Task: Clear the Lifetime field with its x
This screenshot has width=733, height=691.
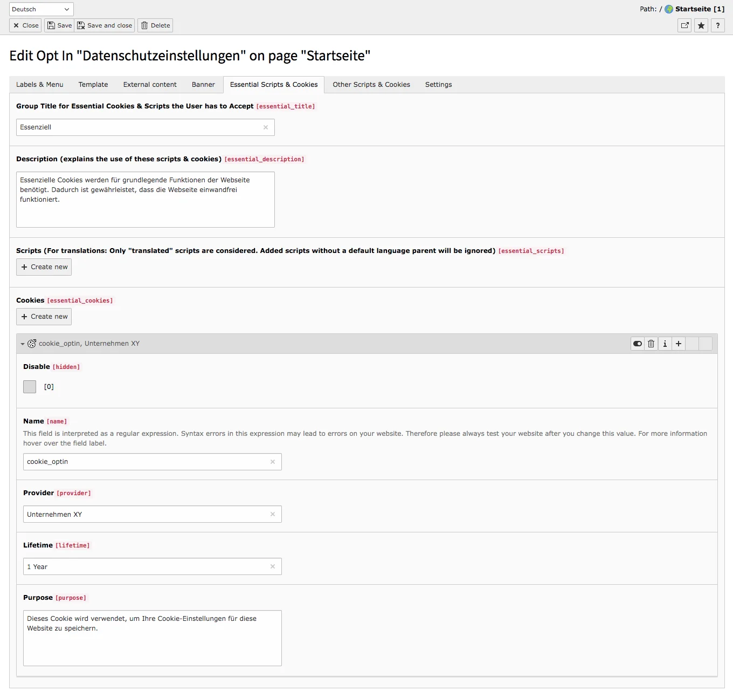Action: click(273, 566)
